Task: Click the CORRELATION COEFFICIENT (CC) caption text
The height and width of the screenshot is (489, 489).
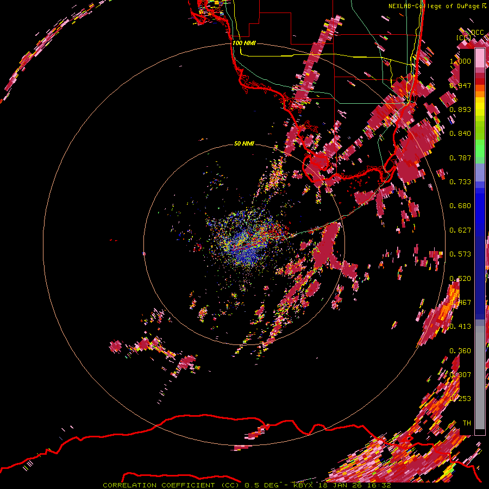Action: pyautogui.click(x=171, y=485)
